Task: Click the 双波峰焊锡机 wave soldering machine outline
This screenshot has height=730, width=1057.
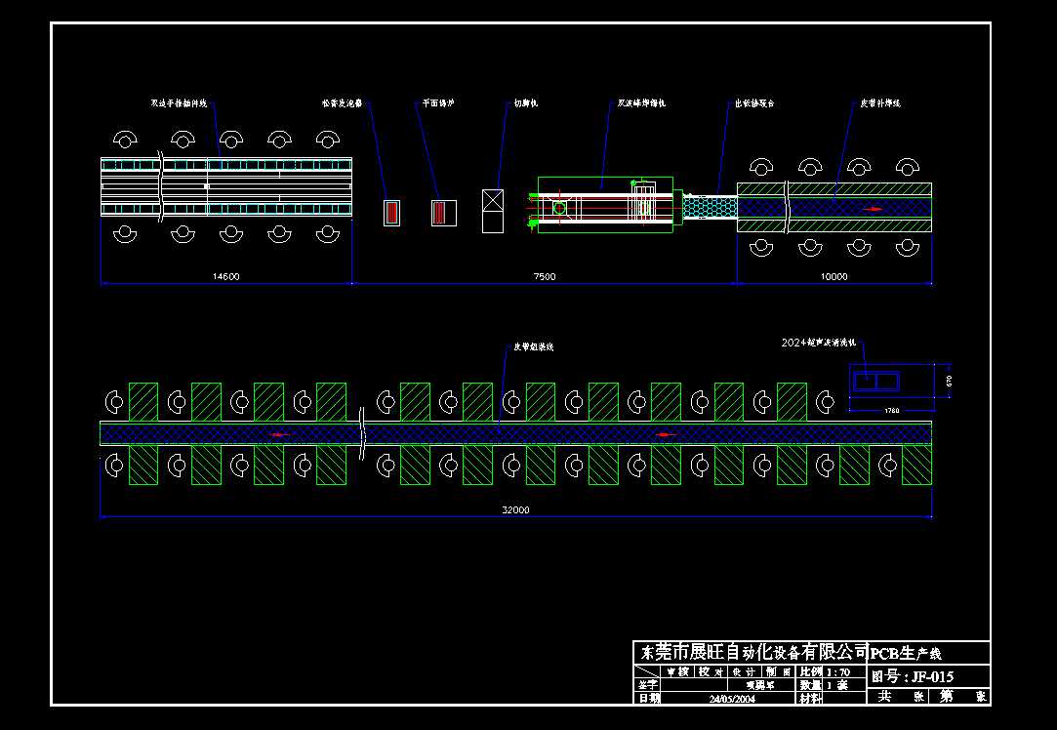Action: pos(605,205)
